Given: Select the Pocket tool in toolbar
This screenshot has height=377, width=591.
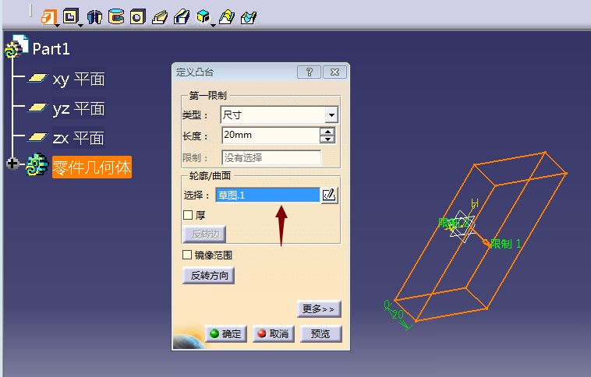Looking at the screenshot, I should click(x=71, y=16).
